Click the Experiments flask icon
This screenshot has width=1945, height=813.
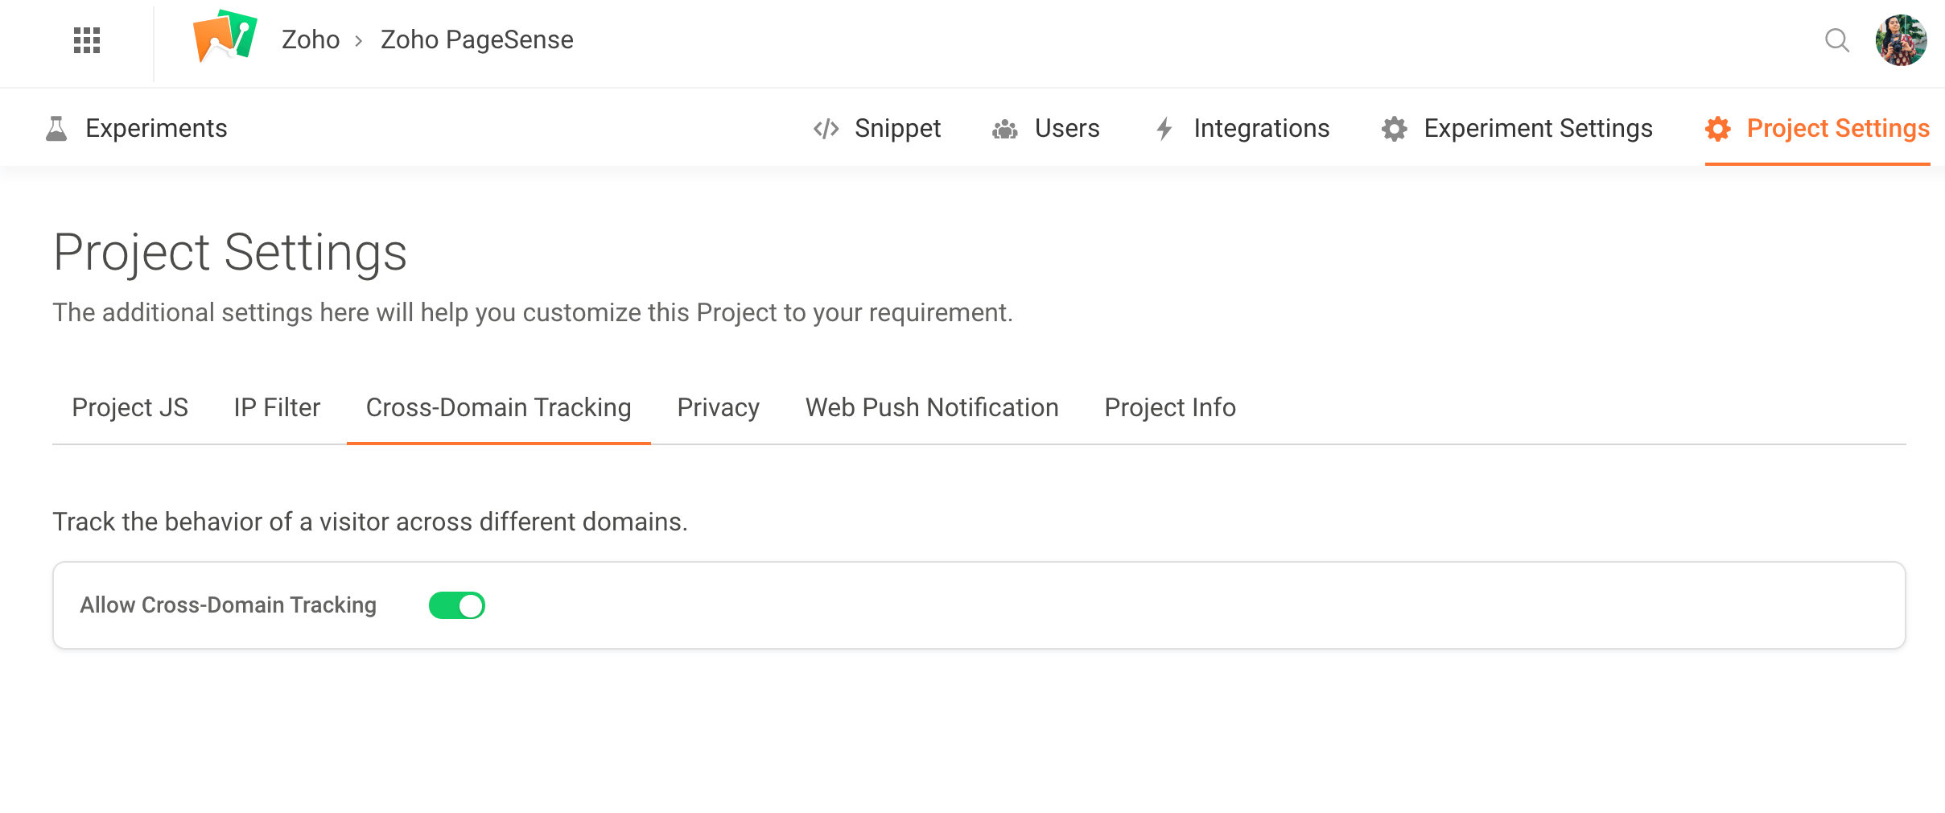click(x=56, y=129)
